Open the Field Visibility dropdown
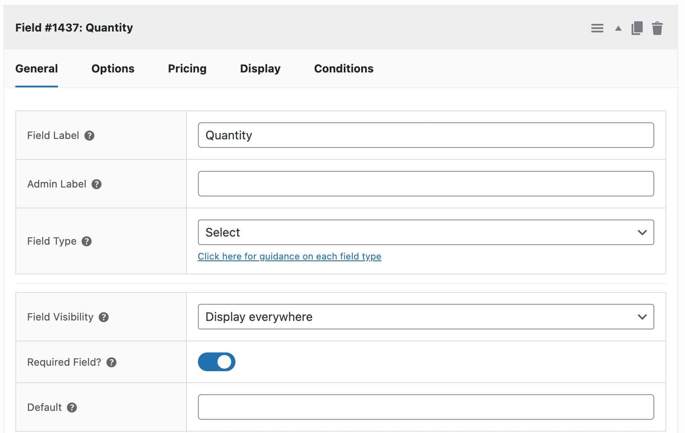 [425, 317]
